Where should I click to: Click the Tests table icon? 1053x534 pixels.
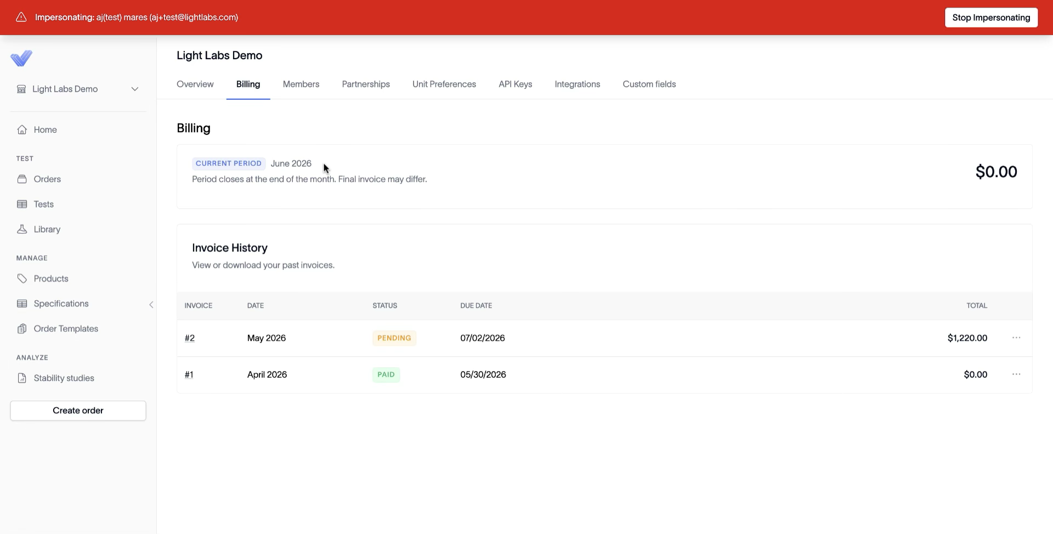click(22, 204)
